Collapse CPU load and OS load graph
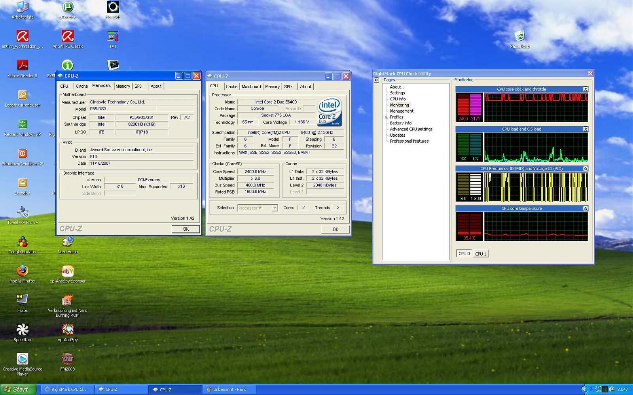 pos(586,129)
